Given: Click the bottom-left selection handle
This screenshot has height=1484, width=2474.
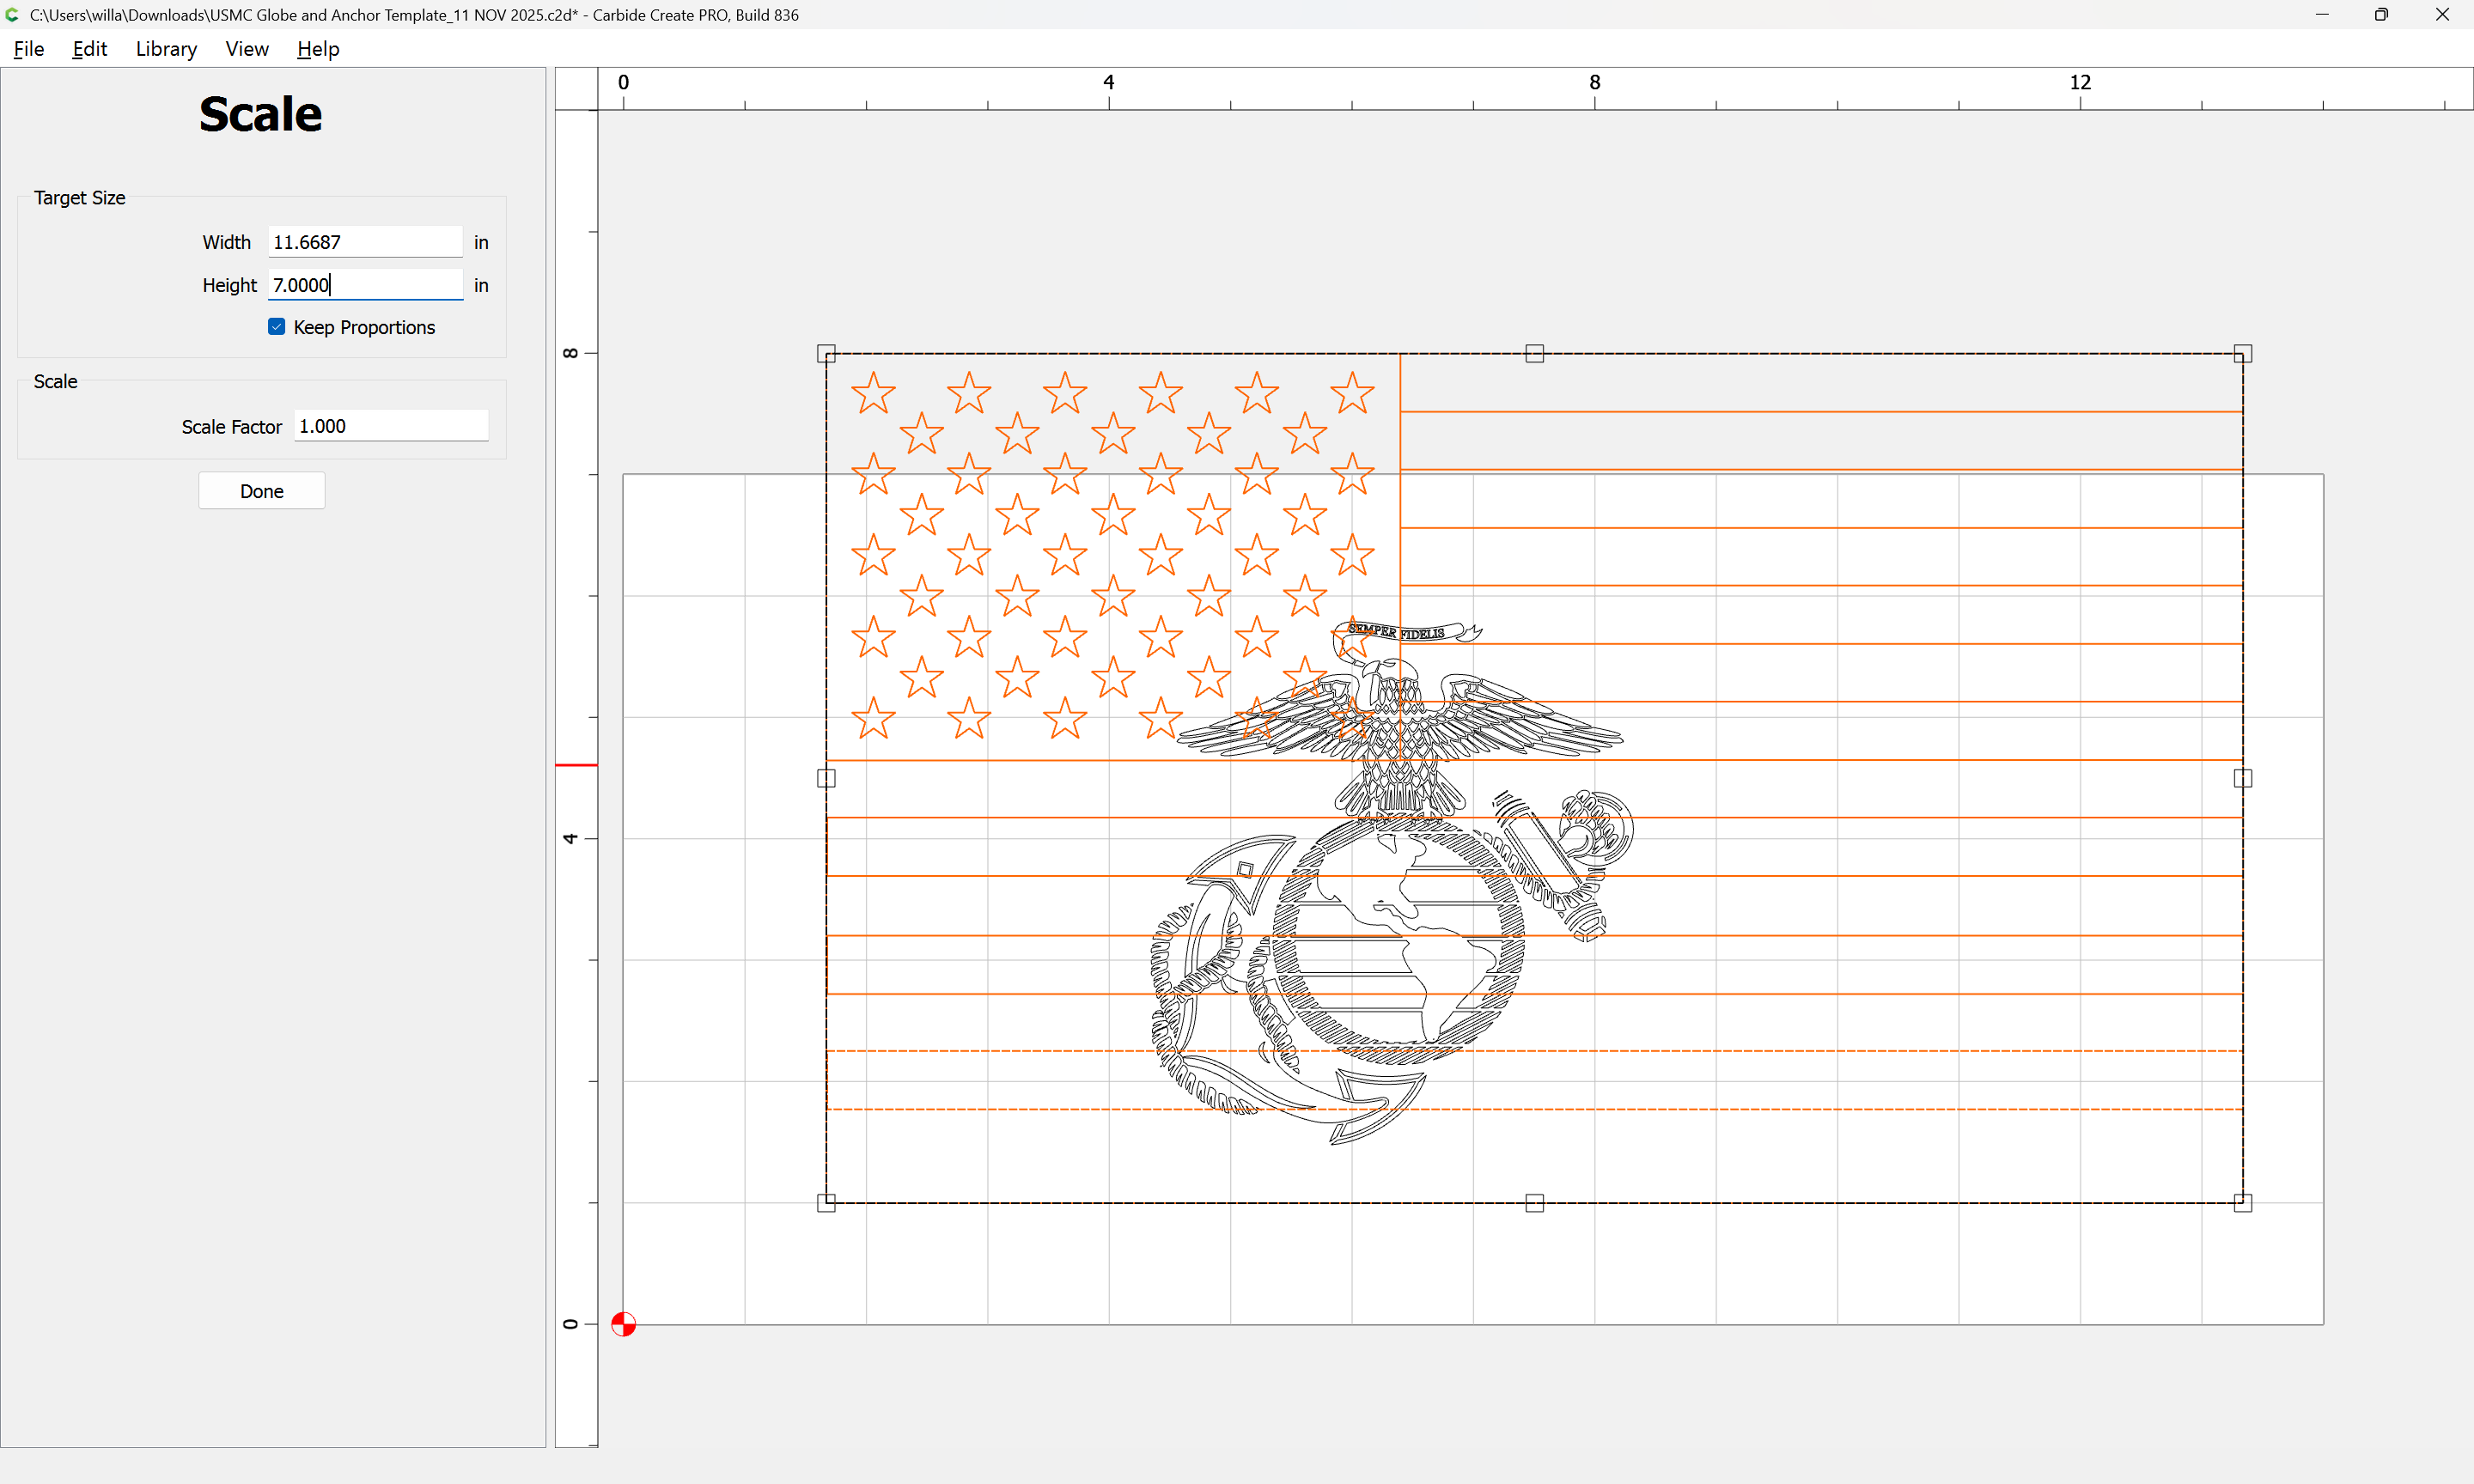Looking at the screenshot, I should pos(826,1202).
